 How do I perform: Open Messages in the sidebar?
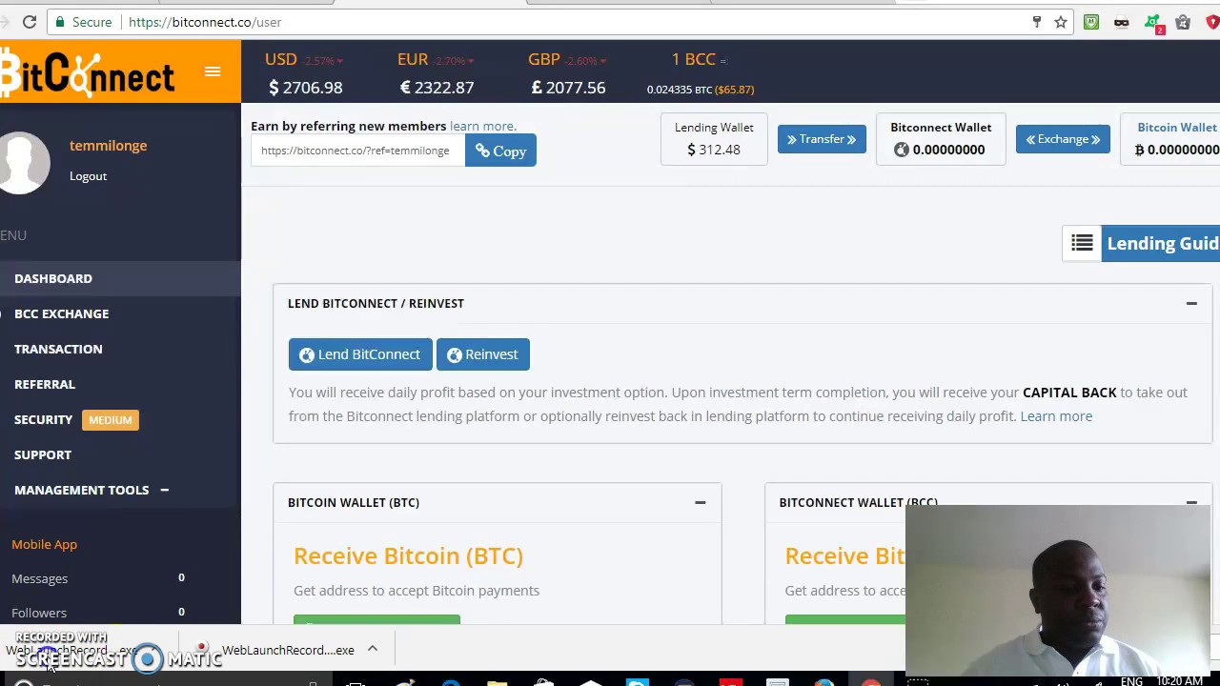click(39, 578)
